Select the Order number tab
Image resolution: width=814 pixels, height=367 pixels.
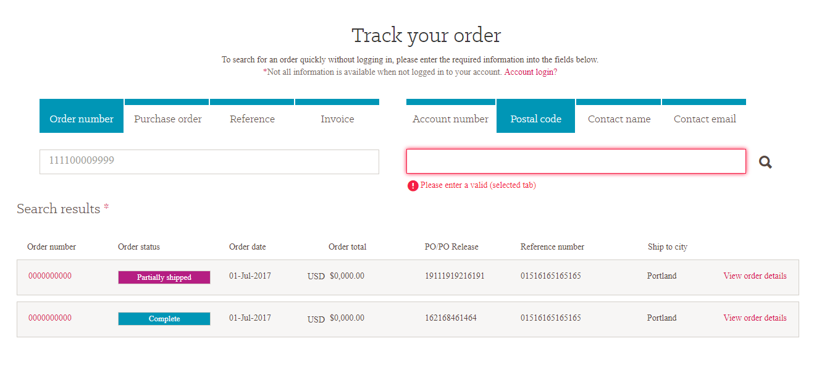82,119
